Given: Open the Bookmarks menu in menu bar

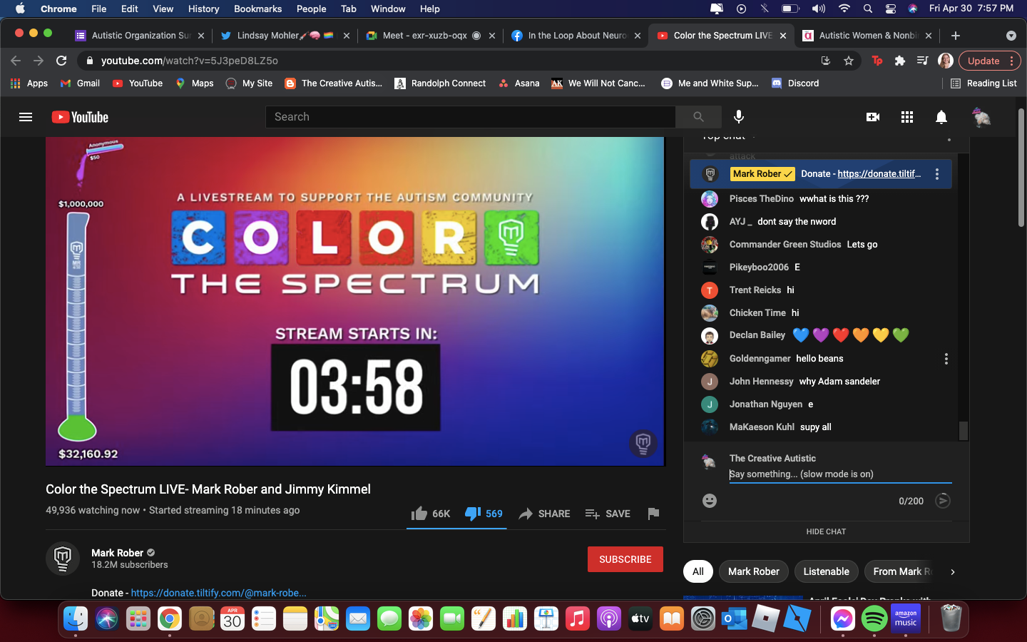Looking at the screenshot, I should (257, 9).
